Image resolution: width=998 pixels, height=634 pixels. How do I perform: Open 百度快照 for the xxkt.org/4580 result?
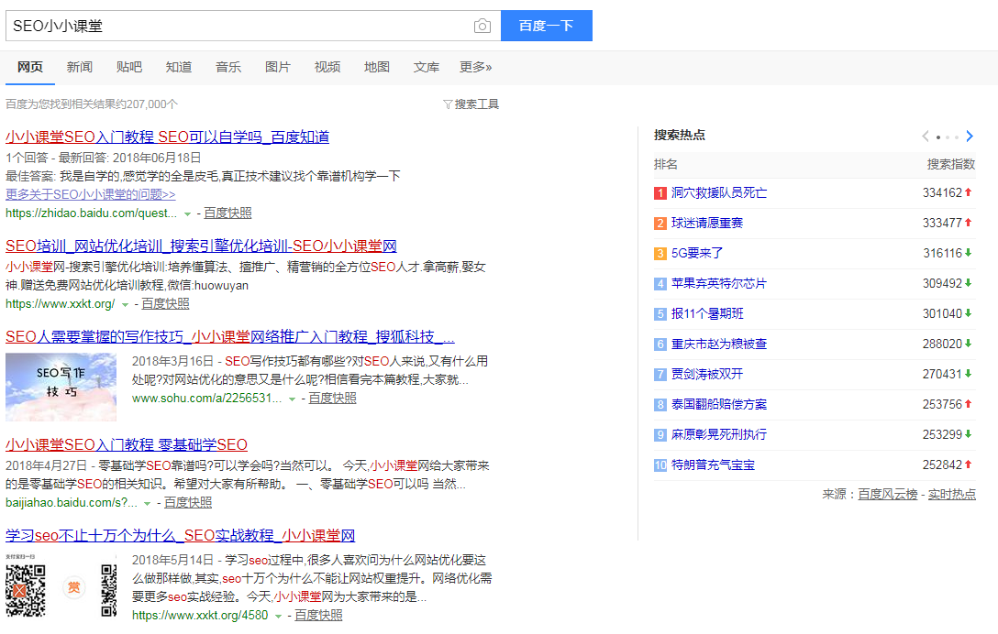click(318, 615)
